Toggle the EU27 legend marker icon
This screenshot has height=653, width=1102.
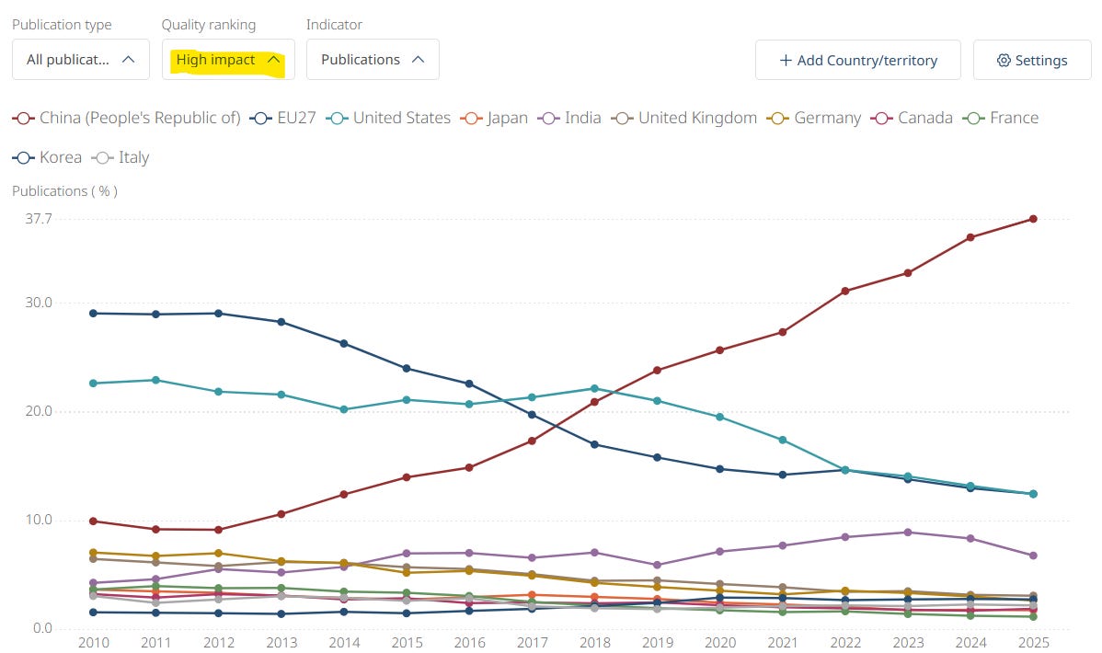[x=260, y=118]
